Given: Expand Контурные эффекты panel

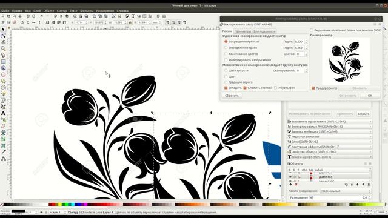Looking at the screenshot, I should [x=330, y=147].
